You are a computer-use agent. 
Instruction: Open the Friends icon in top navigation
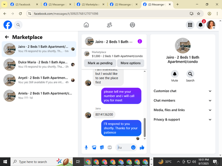point(109,25)
